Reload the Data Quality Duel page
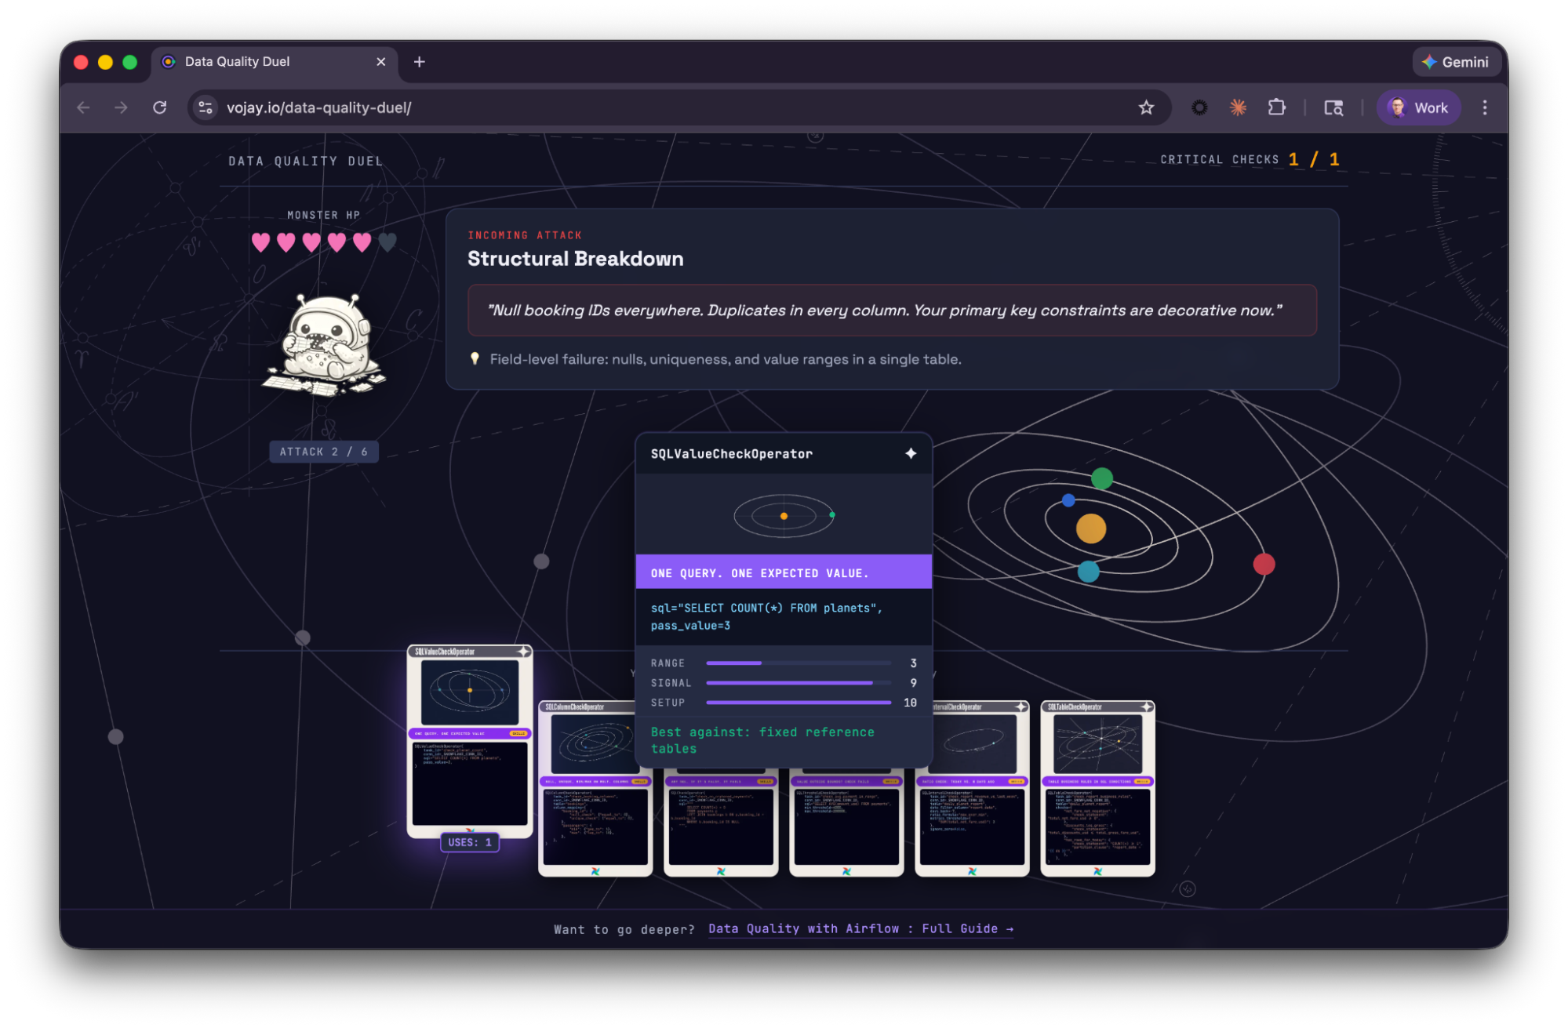Image resolution: width=1568 pixels, height=1028 pixels. (x=160, y=107)
